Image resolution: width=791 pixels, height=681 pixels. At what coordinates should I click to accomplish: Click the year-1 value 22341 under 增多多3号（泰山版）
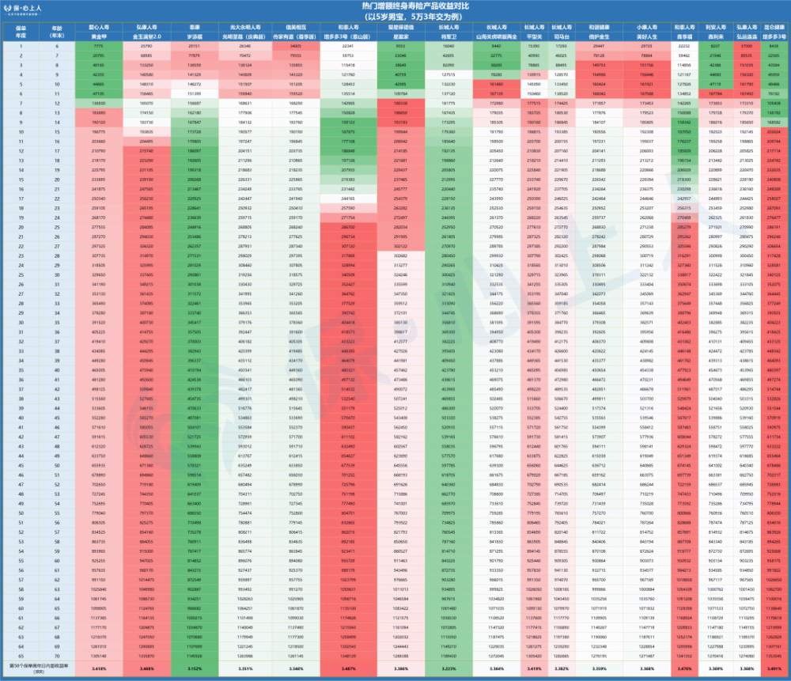[348, 46]
